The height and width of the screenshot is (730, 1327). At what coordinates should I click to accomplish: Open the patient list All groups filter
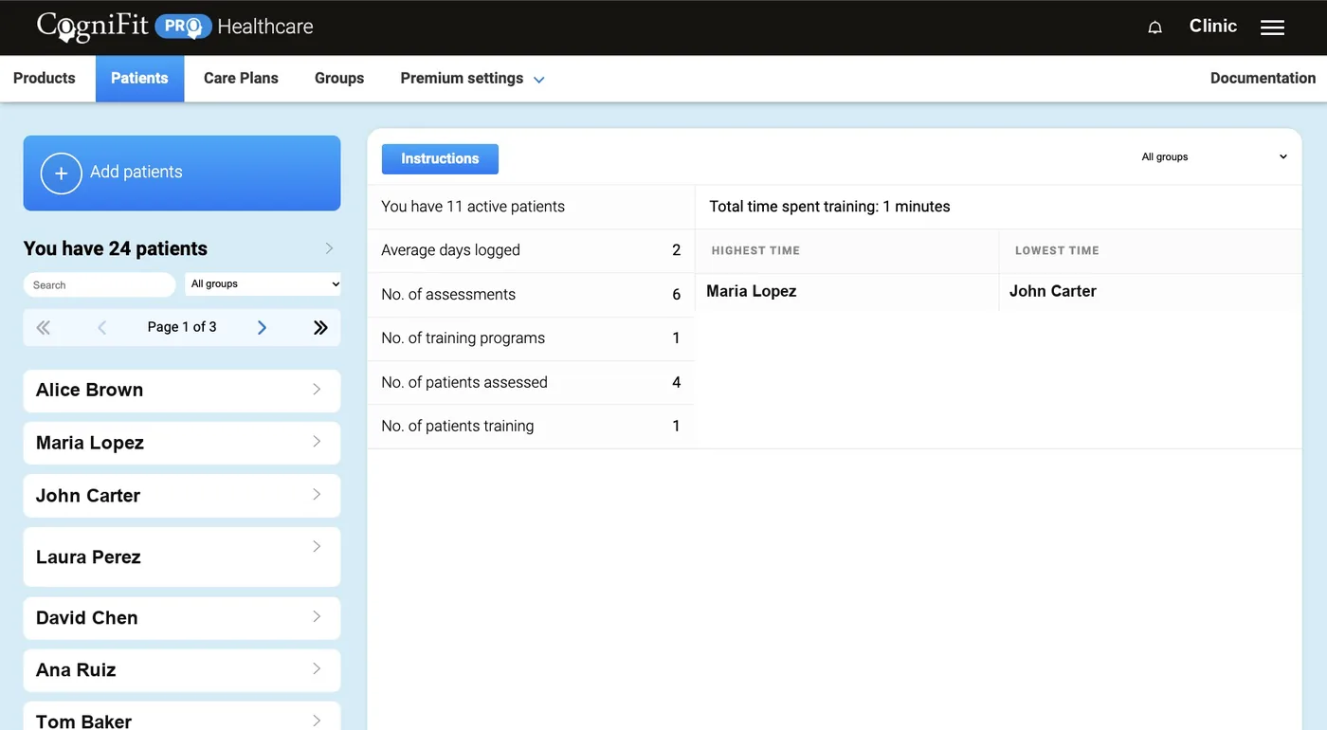(263, 283)
